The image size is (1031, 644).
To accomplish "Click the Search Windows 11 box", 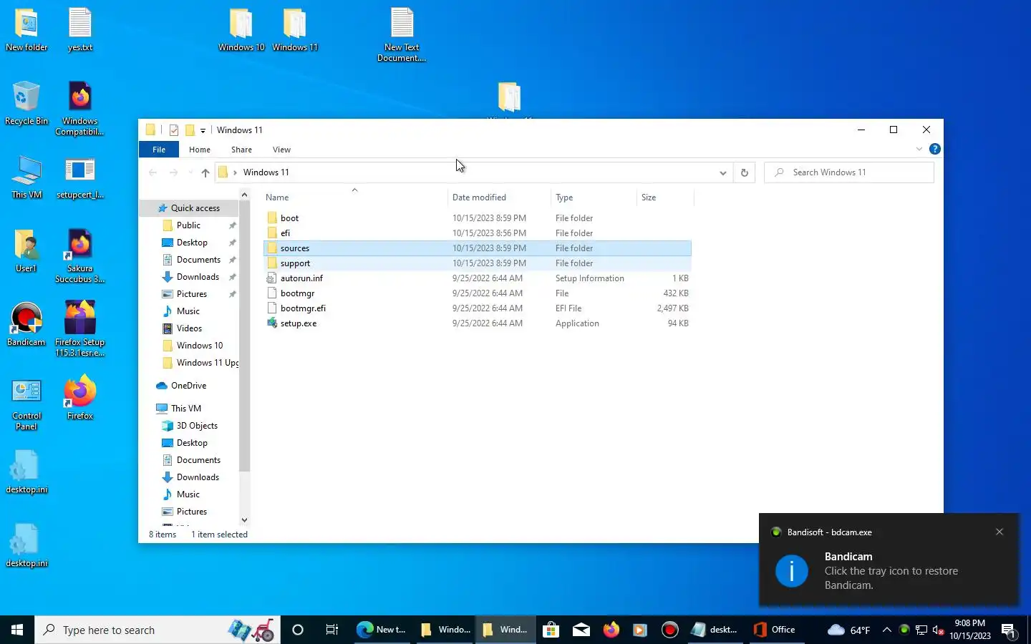I will (849, 172).
